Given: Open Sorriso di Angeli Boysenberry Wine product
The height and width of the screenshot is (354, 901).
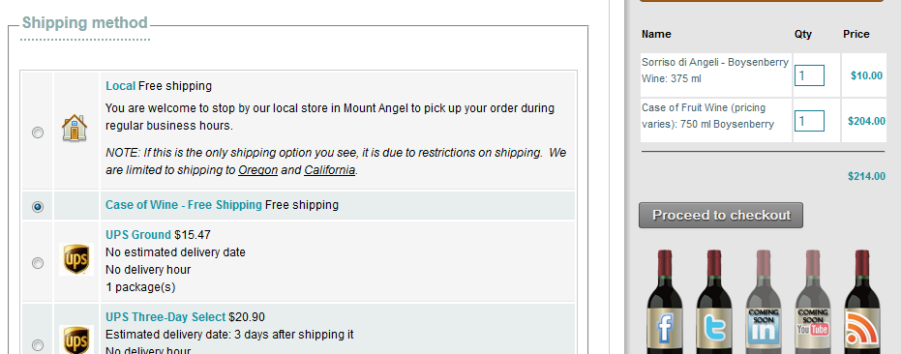Looking at the screenshot, I should click(715, 70).
